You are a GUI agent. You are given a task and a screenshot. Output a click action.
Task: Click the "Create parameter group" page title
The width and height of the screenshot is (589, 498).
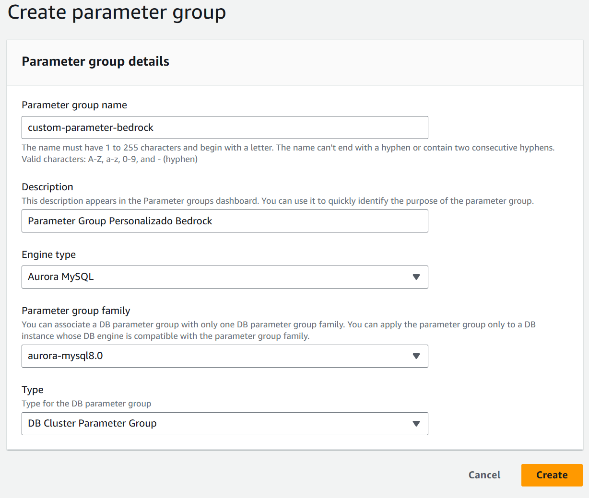tap(117, 12)
